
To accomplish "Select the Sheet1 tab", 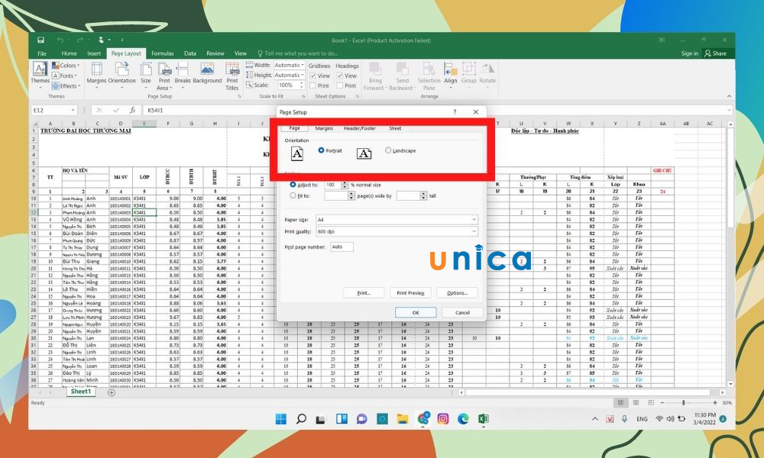I will 81,392.
